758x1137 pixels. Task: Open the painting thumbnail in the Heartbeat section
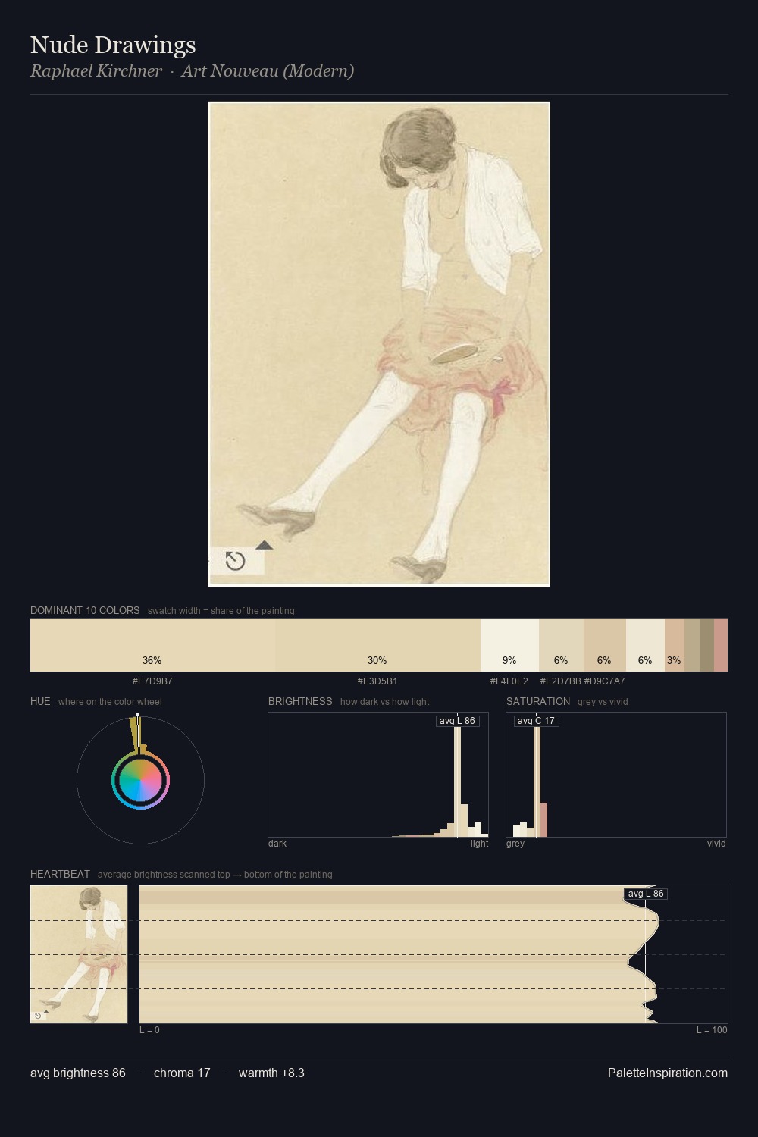tap(79, 954)
